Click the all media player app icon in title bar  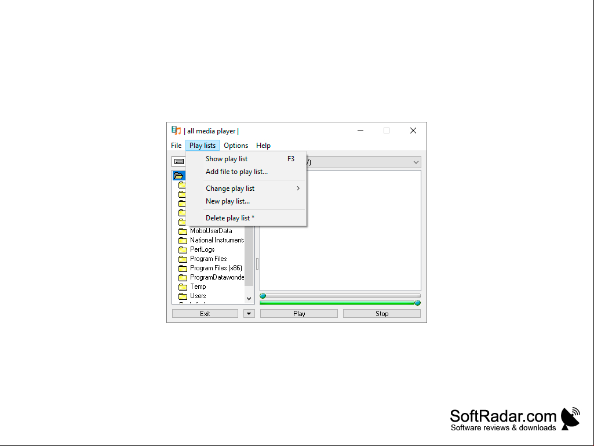(x=176, y=131)
